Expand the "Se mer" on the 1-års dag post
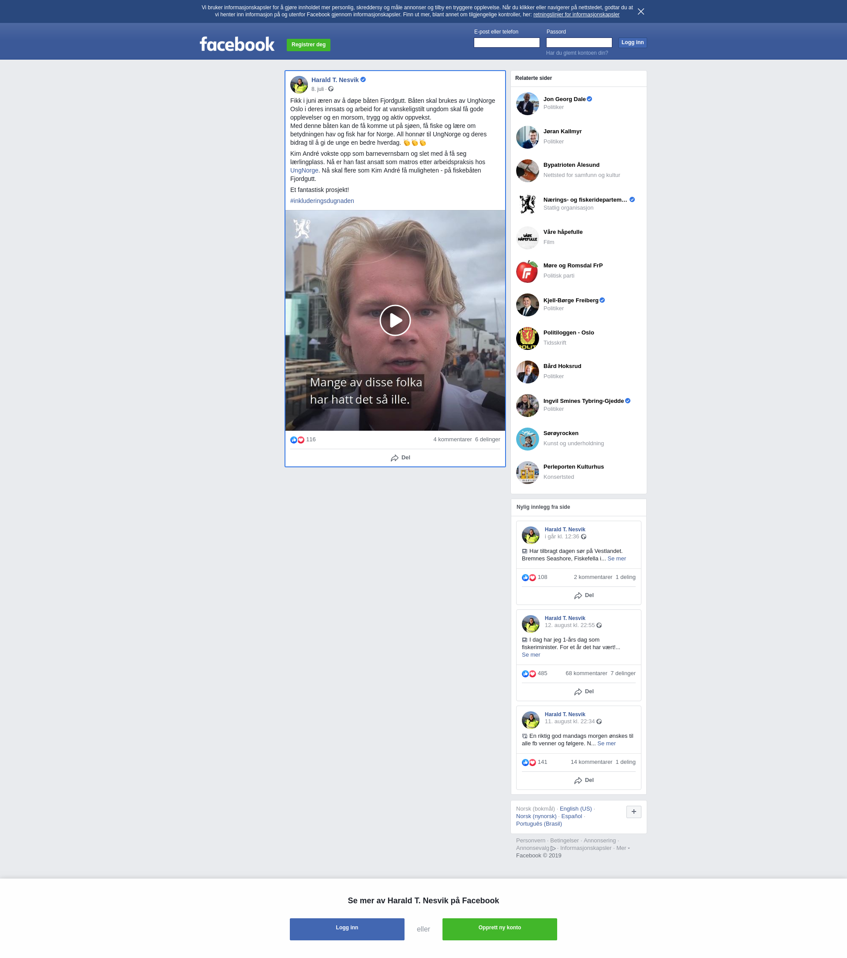 [x=531, y=655]
